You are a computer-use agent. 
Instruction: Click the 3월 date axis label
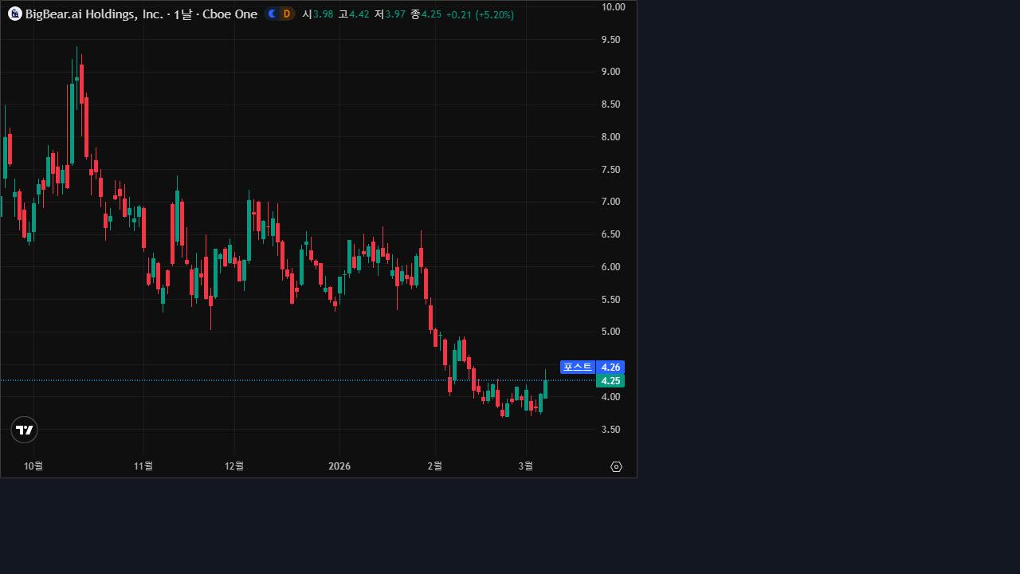[x=526, y=466]
